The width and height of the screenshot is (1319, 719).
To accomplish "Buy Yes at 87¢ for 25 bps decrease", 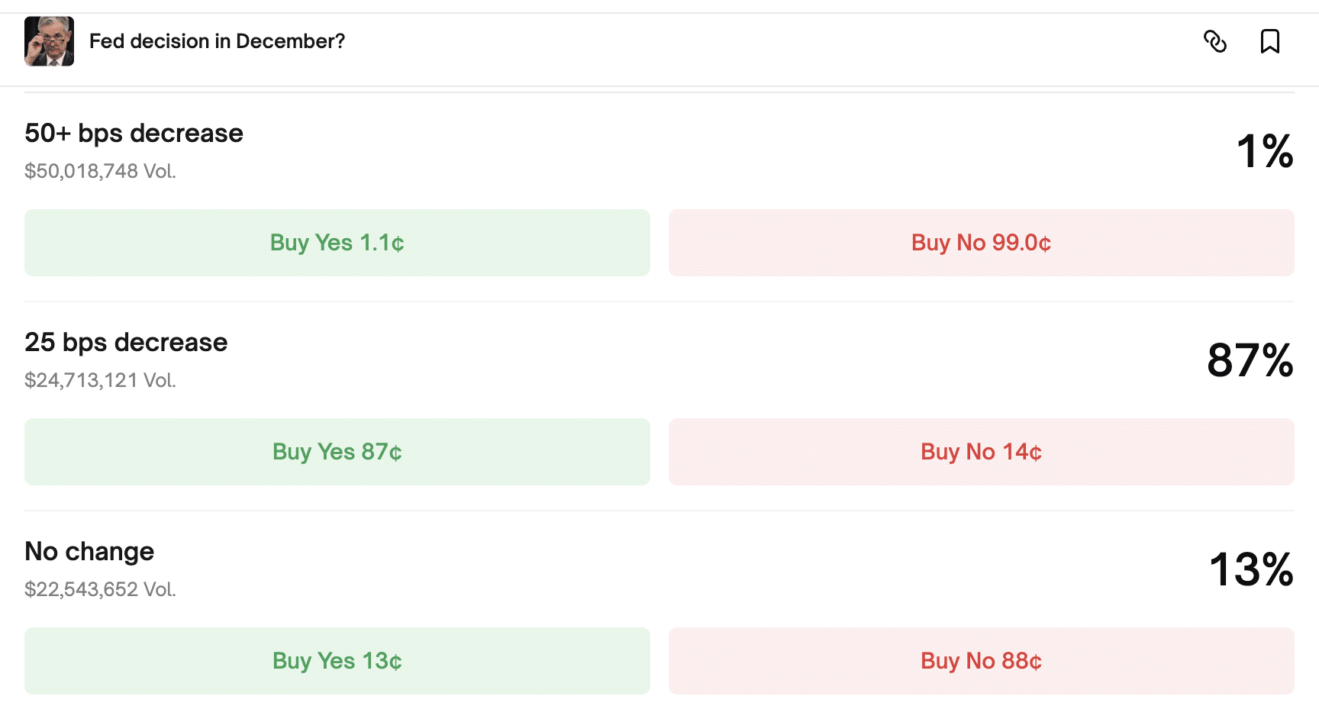I will pyautogui.click(x=337, y=452).
